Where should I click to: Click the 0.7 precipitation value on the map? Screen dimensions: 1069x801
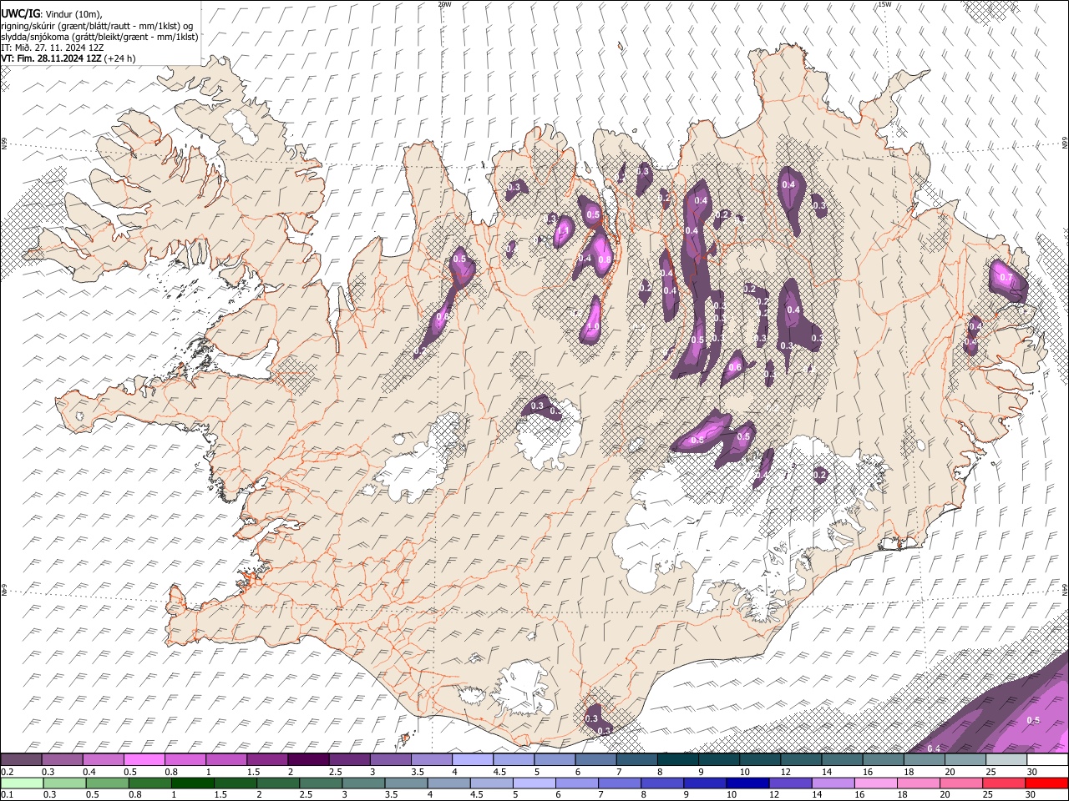click(x=1006, y=278)
